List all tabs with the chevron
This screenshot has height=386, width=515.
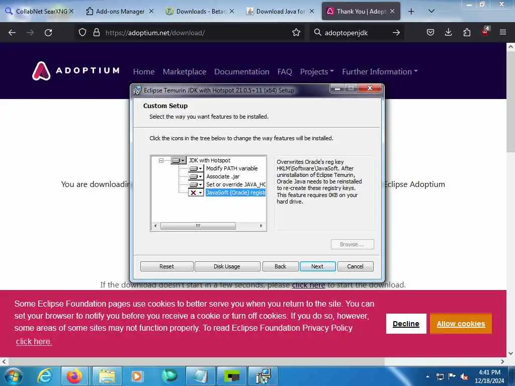pos(432,11)
